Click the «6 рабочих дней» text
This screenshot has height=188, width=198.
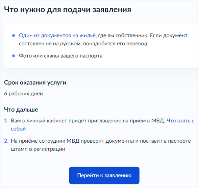point(24,94)
